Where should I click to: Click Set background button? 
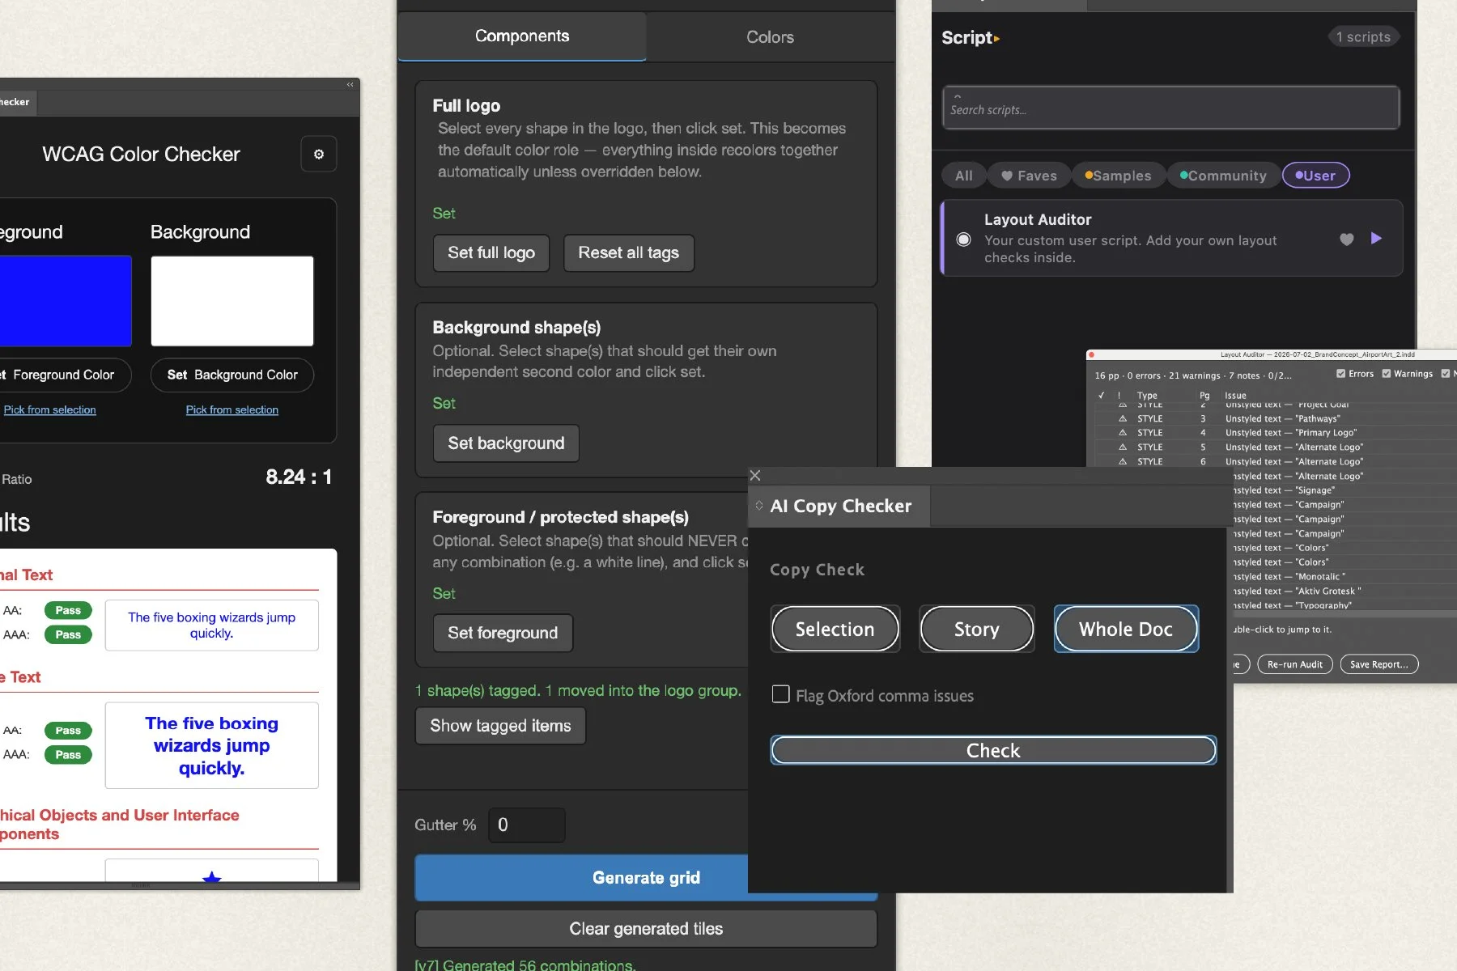click(x=506, y=443)
